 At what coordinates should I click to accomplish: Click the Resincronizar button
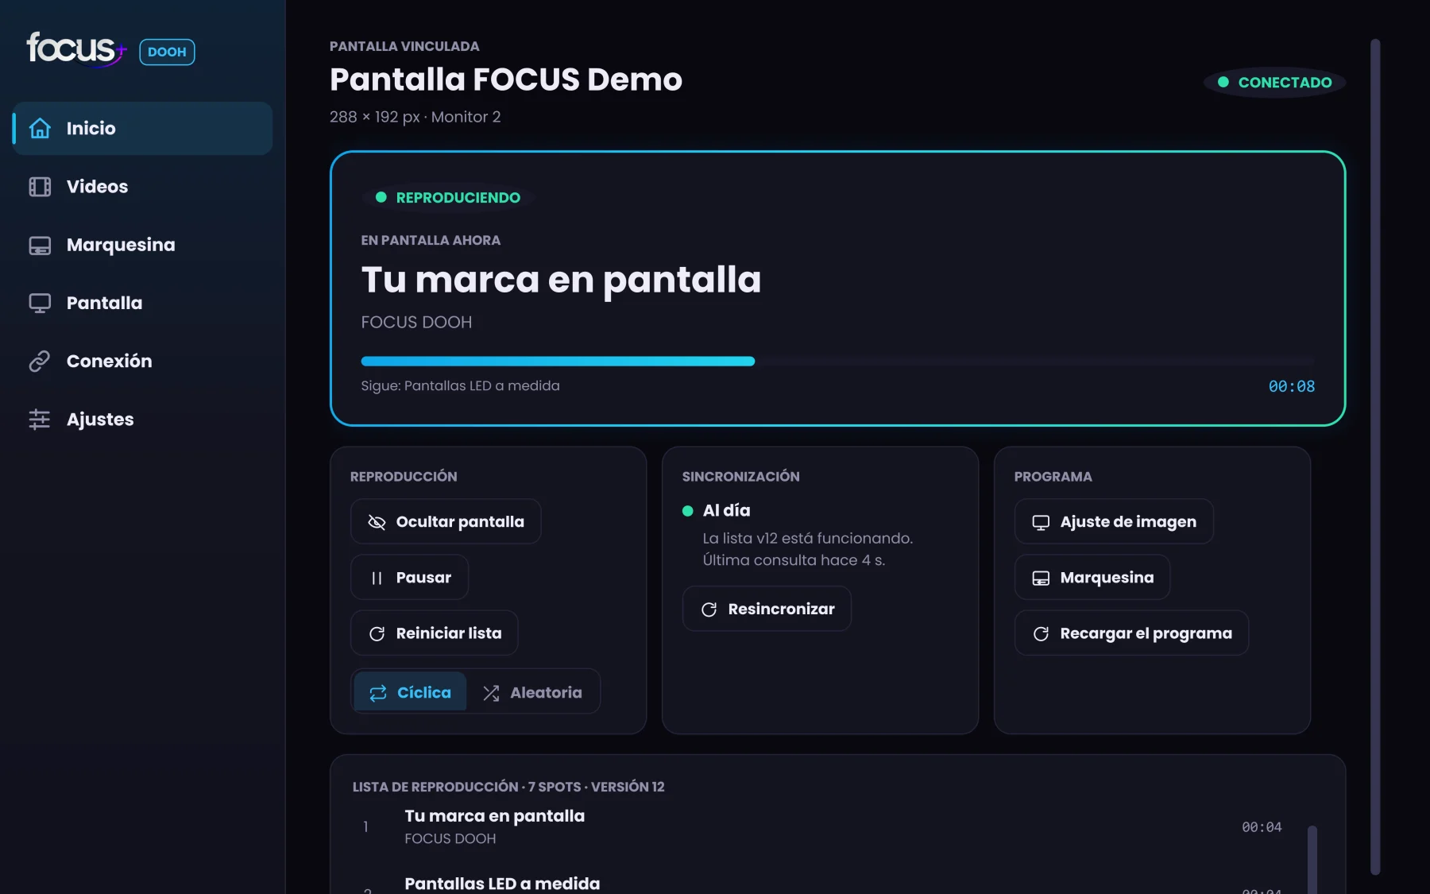point(767,609)
